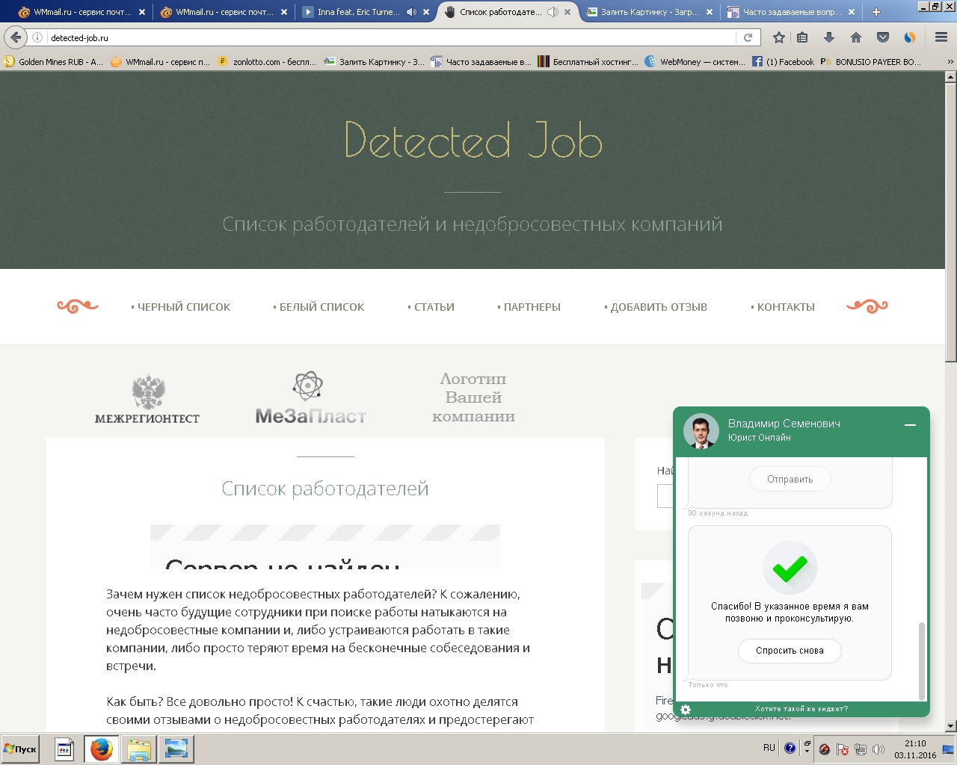957x765 pixels.
Task: Minimize the Владимир Семенович chat widget
Action: 910,424
